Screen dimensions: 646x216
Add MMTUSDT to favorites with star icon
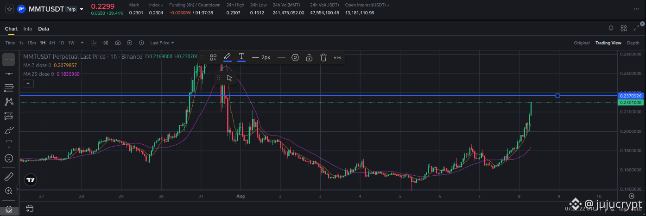(9, 9)
